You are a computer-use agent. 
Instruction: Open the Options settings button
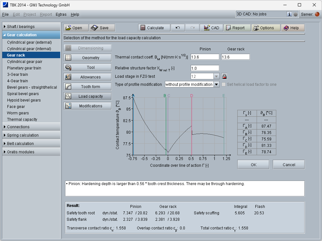(x=263, y=28)
